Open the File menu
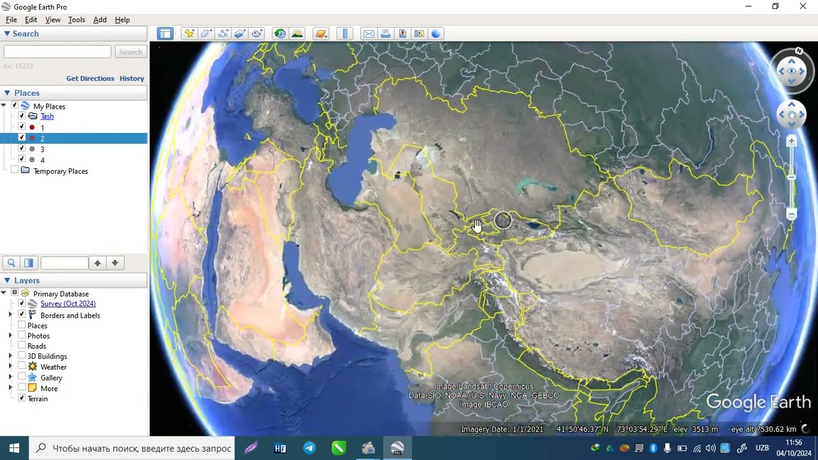Screen dimensions: 818x460 12,20
